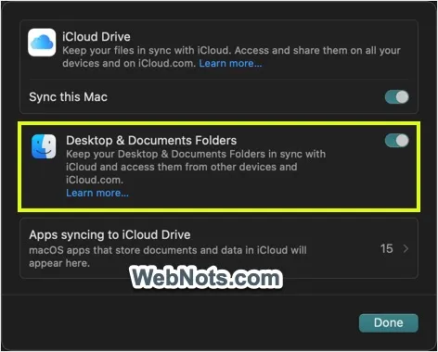Click the 'Keep your files in sync' description
Screen dimensions: 438x352
pos(232,57)
